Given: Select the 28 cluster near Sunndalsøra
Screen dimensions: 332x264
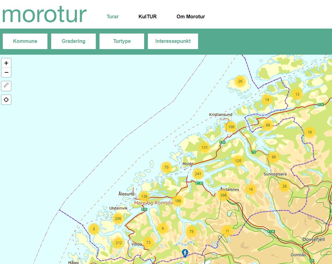Looking at the screenshot, I should [x=284, y=187].
